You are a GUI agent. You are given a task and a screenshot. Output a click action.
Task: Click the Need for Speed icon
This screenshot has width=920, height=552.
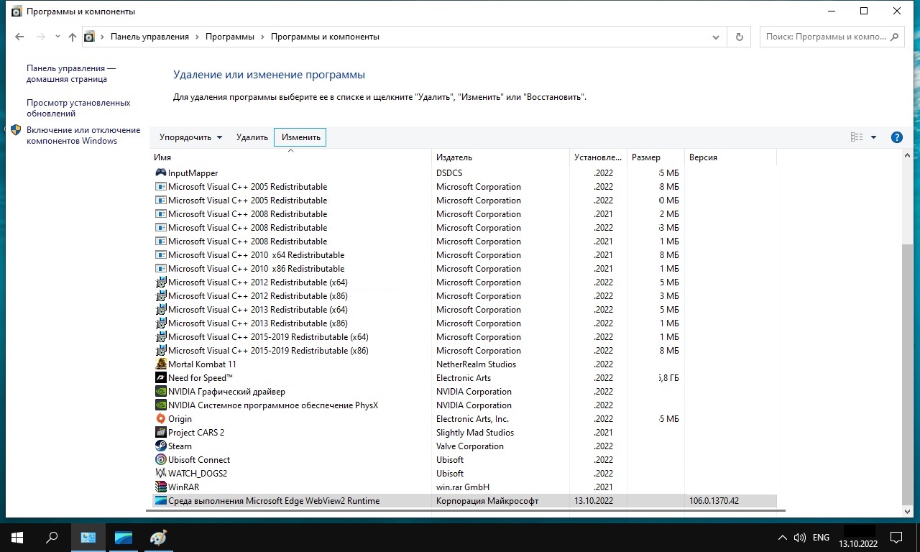tap(161, 378)
